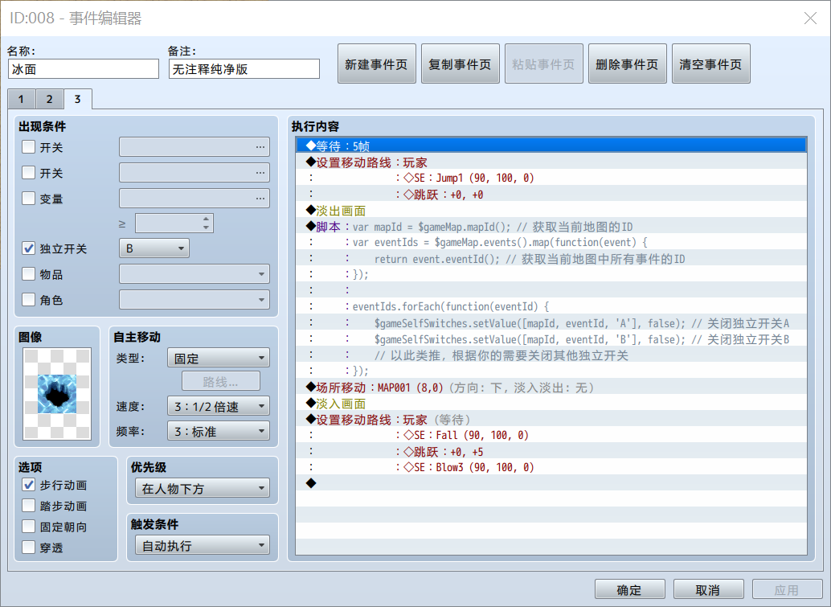Select the 等待：5帧 command row
Viewport: 831px width, 607px height.
point(551,146)
